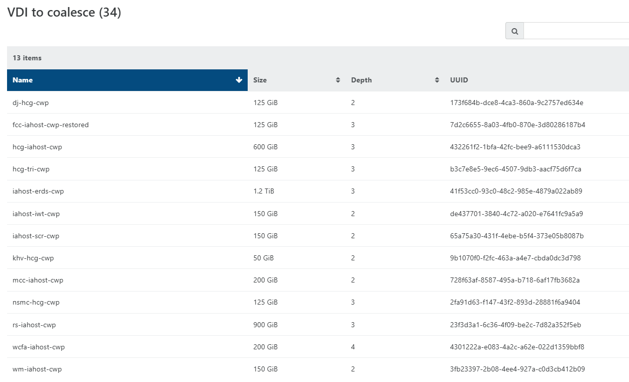Click the 'VDI to coalesce (34)' heading

click(x=64, y=13)
